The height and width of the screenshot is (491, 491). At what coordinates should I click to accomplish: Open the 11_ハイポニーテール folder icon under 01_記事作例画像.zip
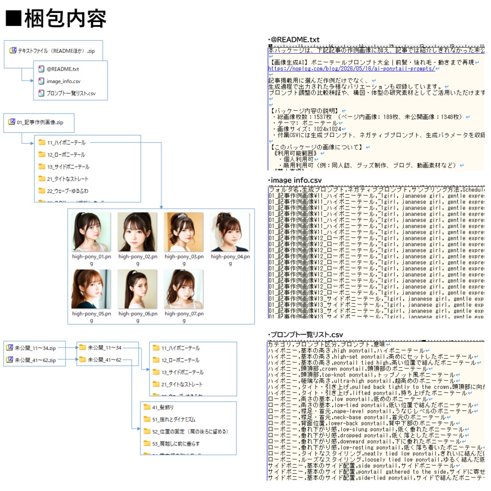[x=42, y=142]
